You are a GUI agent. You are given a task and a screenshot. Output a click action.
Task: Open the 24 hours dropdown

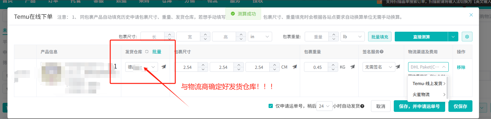pyautogui.click(x=324, y=106)
